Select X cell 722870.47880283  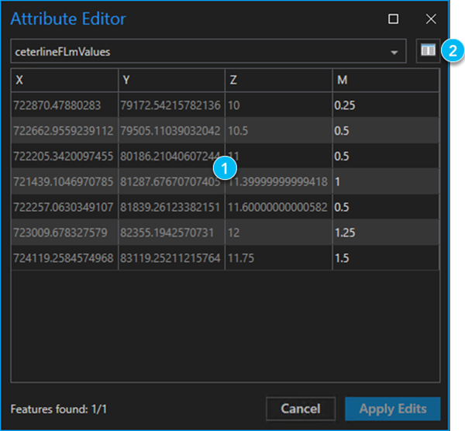tap(64, 103)
